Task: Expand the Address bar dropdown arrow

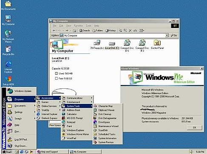Action: [167, 35]
